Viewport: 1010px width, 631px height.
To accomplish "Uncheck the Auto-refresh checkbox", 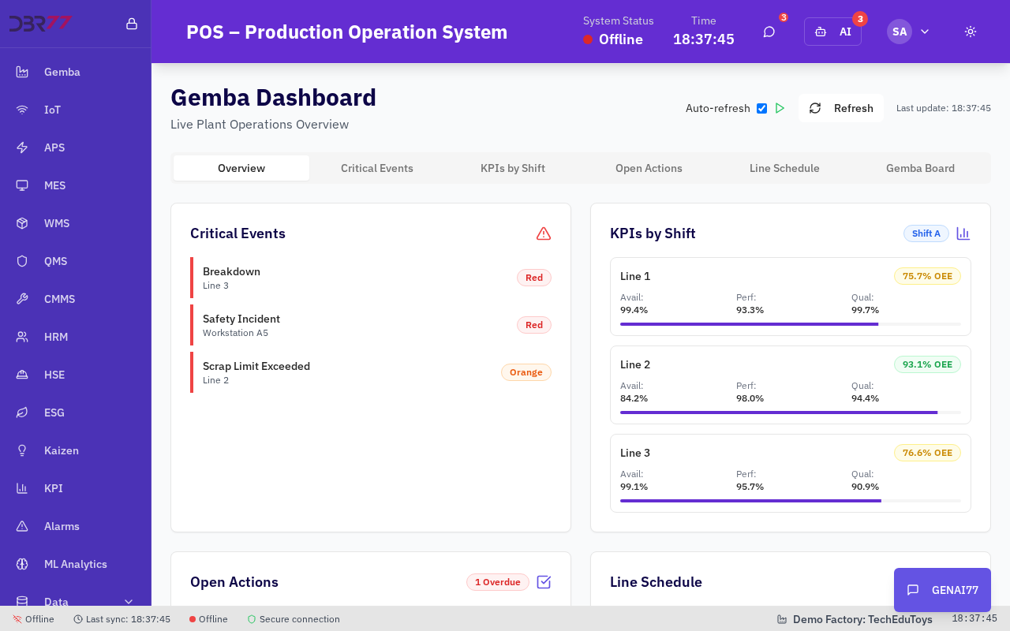I will pyautogui.click(x=761, y=108).
